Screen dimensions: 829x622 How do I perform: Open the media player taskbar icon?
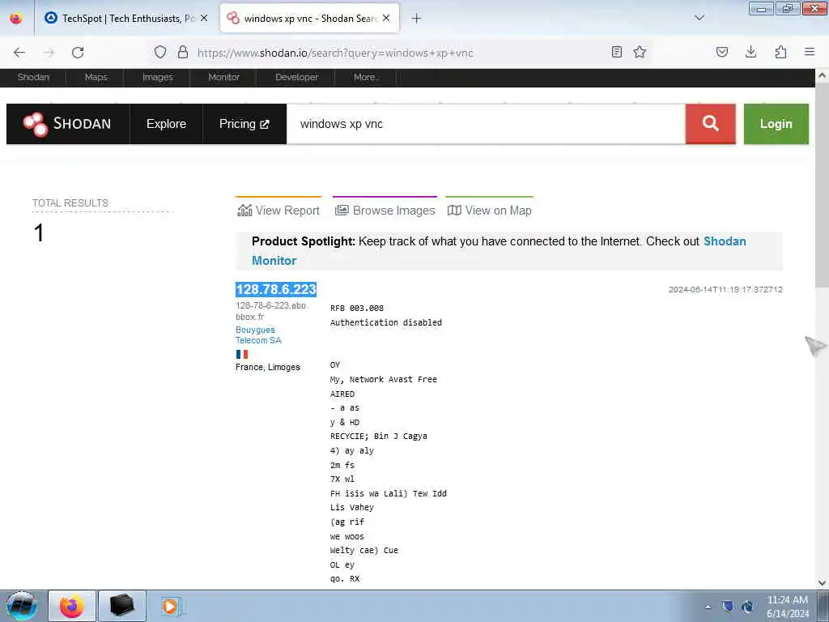tap(171, 606)
